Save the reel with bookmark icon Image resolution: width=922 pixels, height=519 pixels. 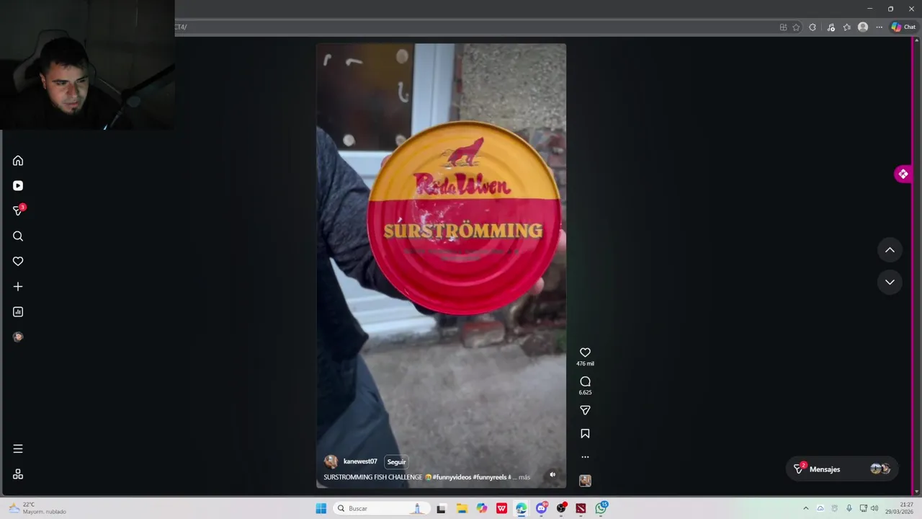tap(585, 433)
